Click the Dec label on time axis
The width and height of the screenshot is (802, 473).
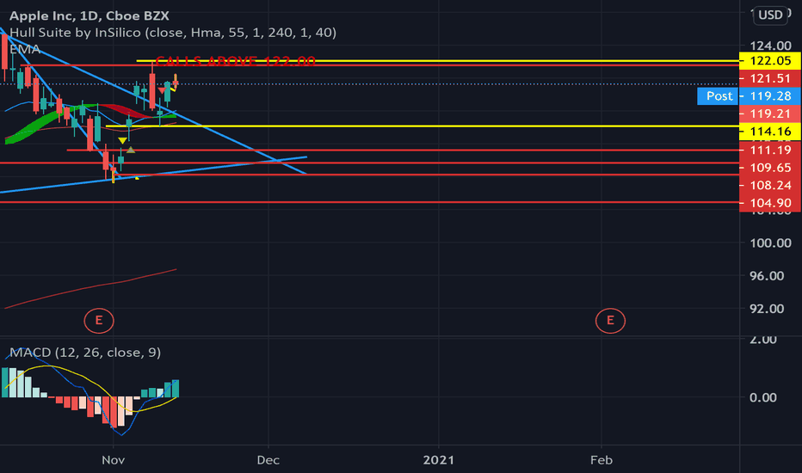pyautogui.click(x=268, y=460)
